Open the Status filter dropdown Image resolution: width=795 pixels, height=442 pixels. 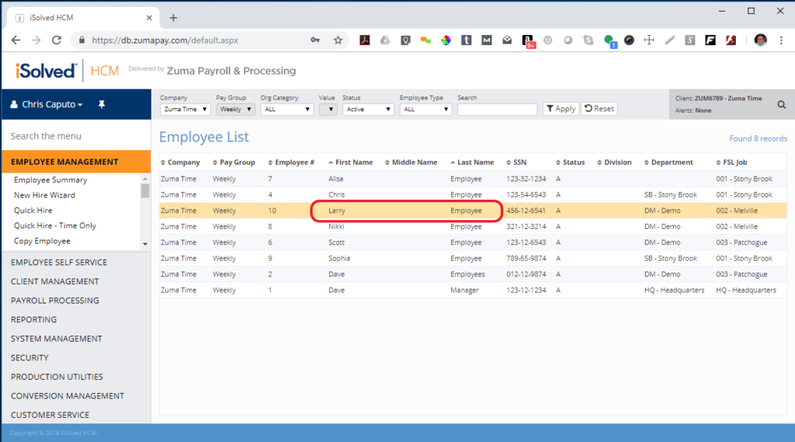368,110
